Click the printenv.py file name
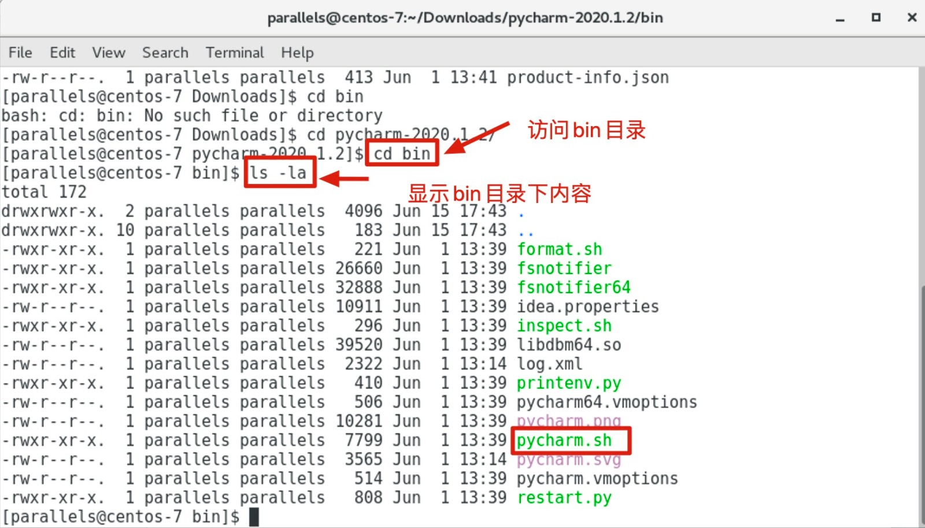The image size is (925, 528). click(569, 383)
